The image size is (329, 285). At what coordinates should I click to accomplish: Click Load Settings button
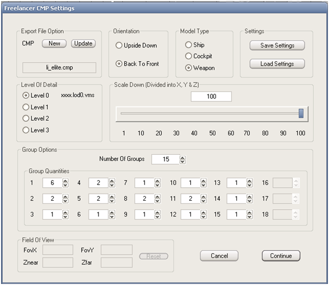coord(277,64)
